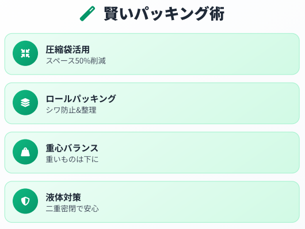Click the compress arrows icon
This screenshot has width=305, height=229.
pyautogui.click(x=25, y=53)
